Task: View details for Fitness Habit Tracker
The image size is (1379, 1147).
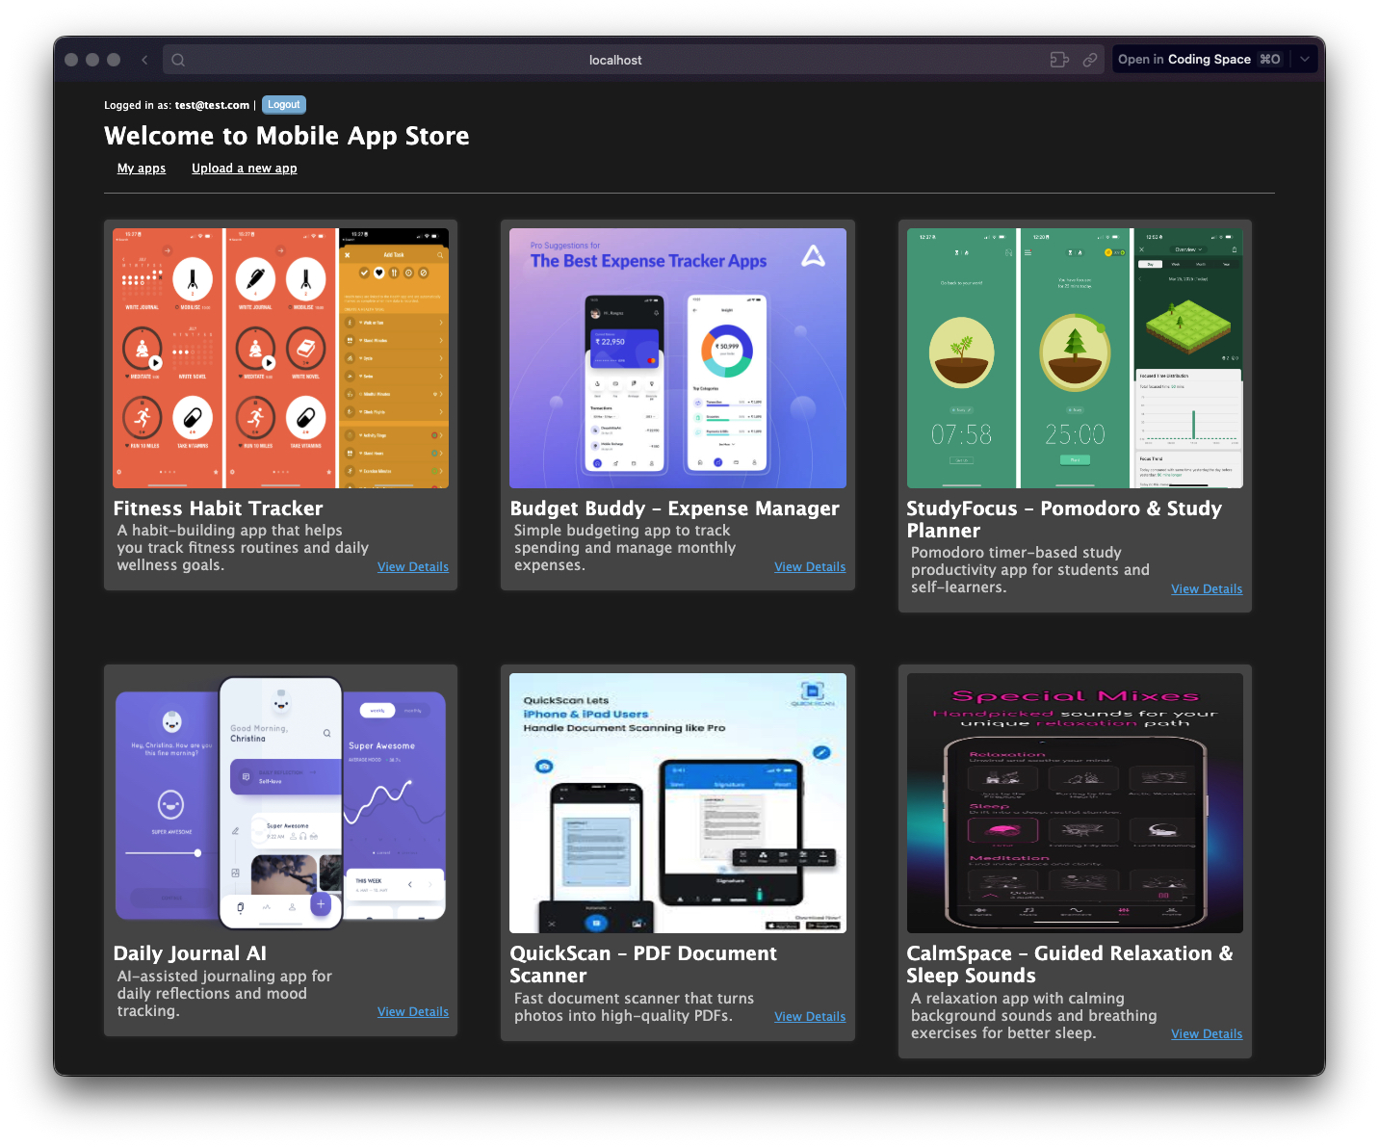Action: (x=412, y=567)
